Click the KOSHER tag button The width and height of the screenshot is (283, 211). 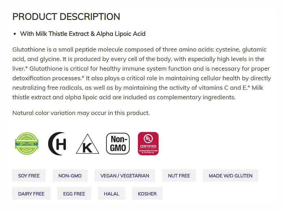(147, 194)
